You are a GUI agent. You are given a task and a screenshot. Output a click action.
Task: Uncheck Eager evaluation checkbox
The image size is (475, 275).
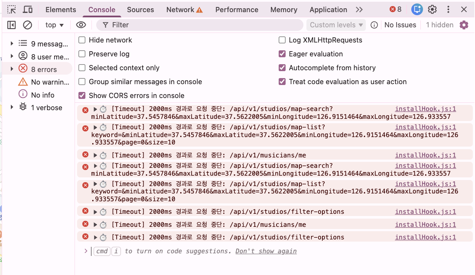click(x=282, y=54)
